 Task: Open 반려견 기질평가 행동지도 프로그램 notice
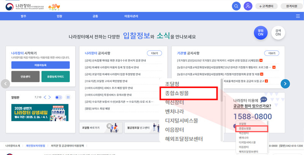[224, 67]
